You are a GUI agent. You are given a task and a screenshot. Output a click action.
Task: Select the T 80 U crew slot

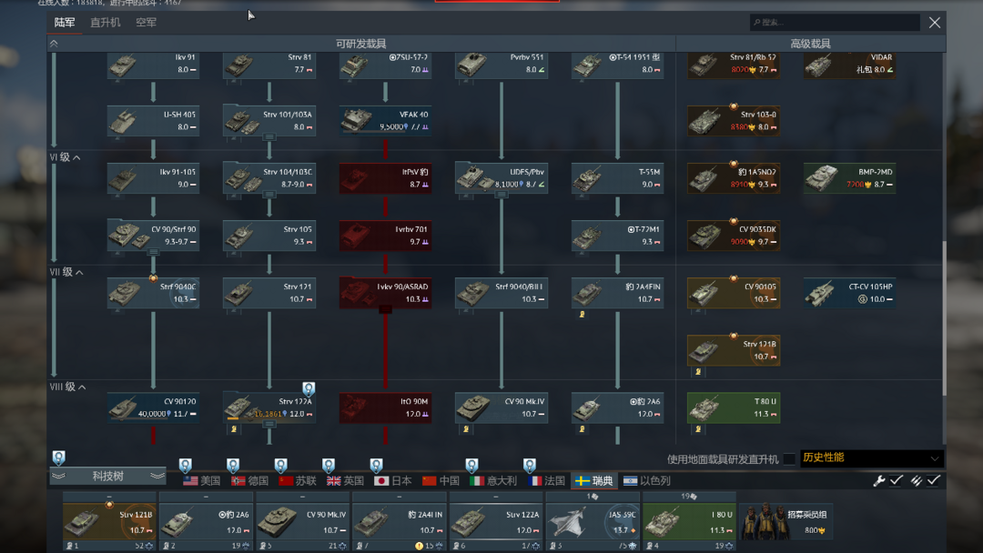[689, 521]
